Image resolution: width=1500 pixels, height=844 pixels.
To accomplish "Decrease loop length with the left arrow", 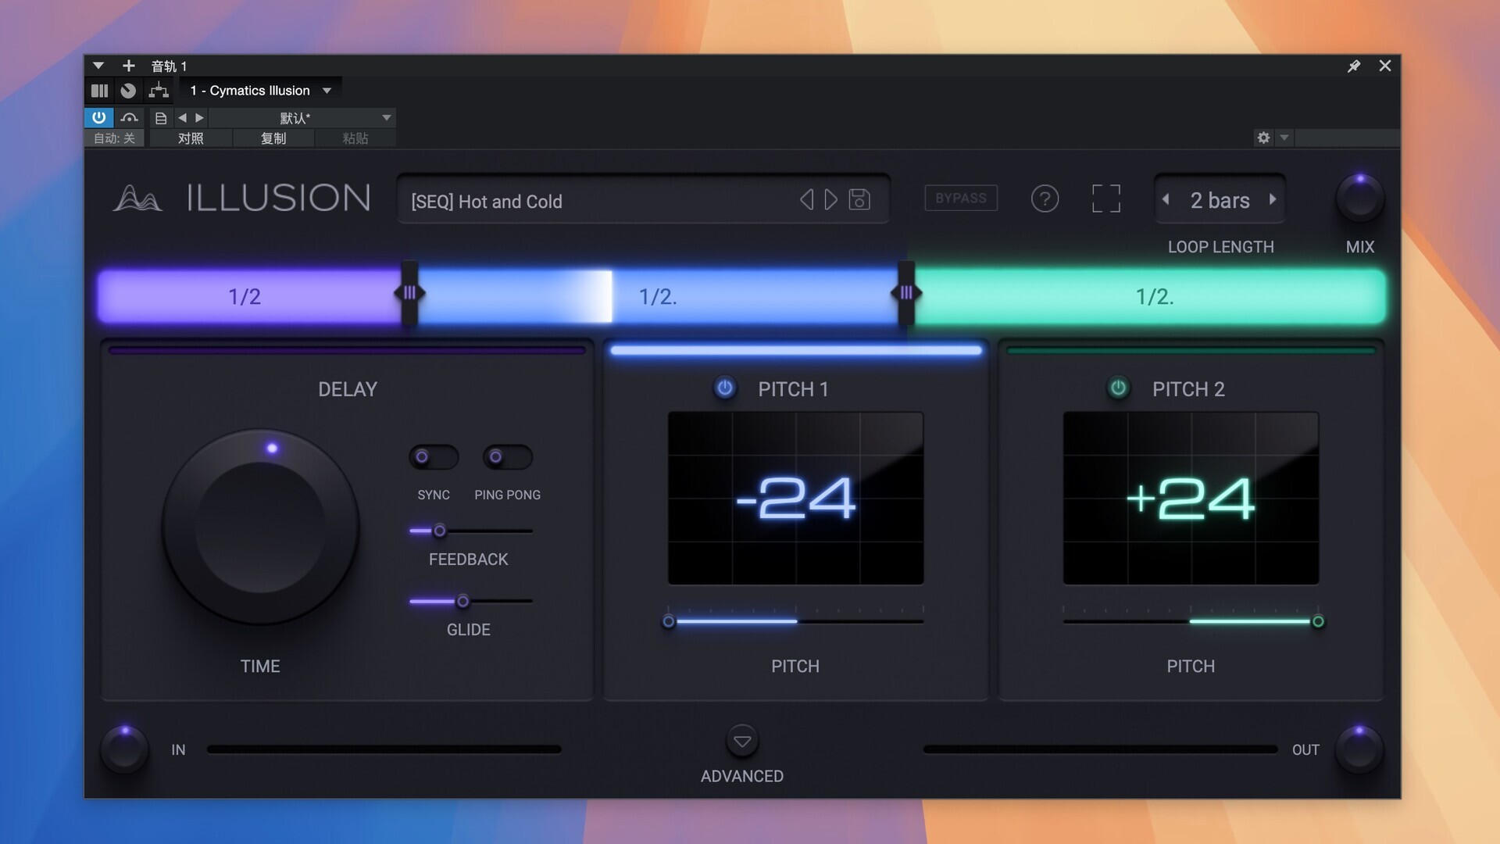I will [x=1166, y=200].
